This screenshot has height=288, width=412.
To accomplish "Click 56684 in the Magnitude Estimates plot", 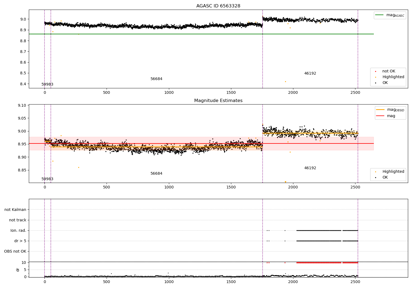I will [156, 174].
